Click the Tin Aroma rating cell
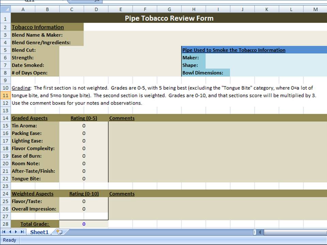Screen dimensions: 327x245 (84, 126)
